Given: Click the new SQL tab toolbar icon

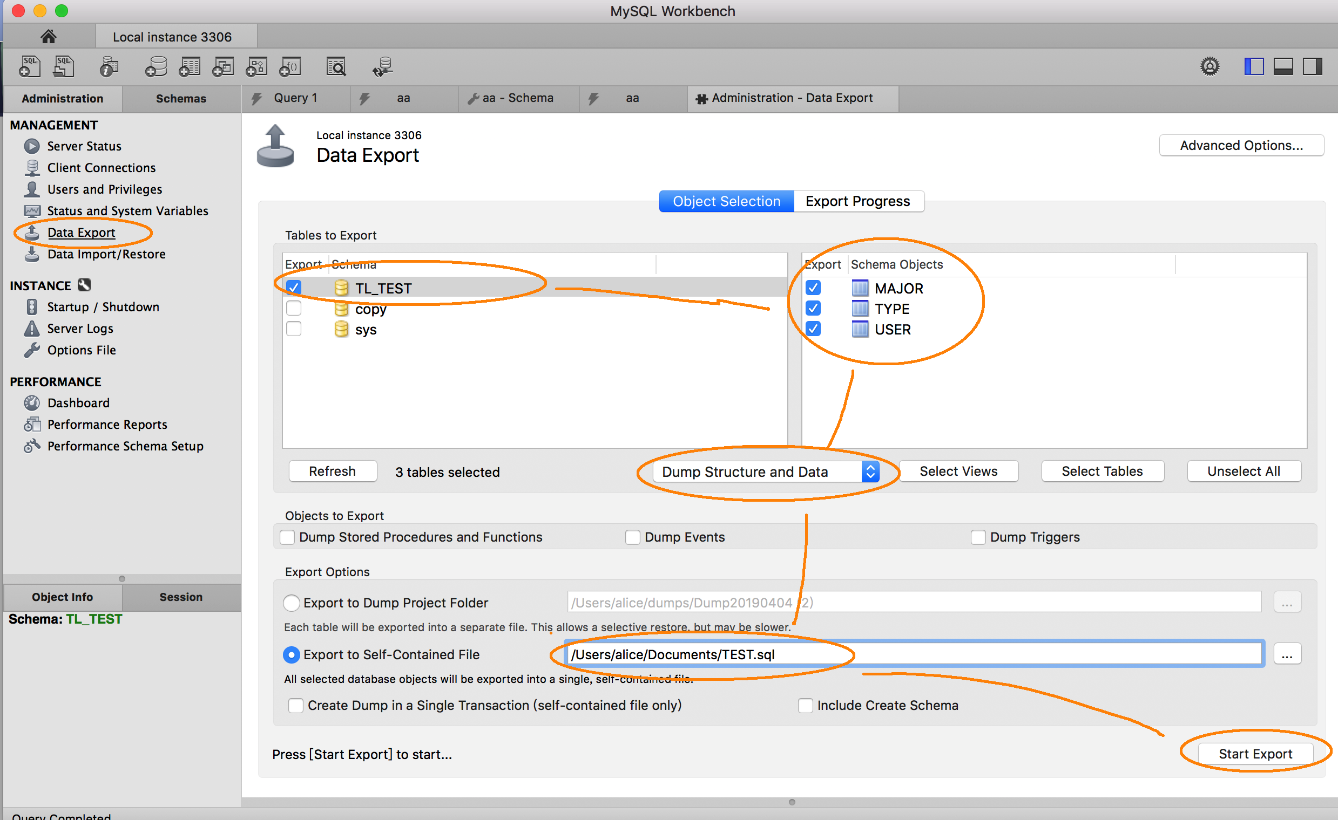Looking at the screenshot, I should tap(29, 67).
